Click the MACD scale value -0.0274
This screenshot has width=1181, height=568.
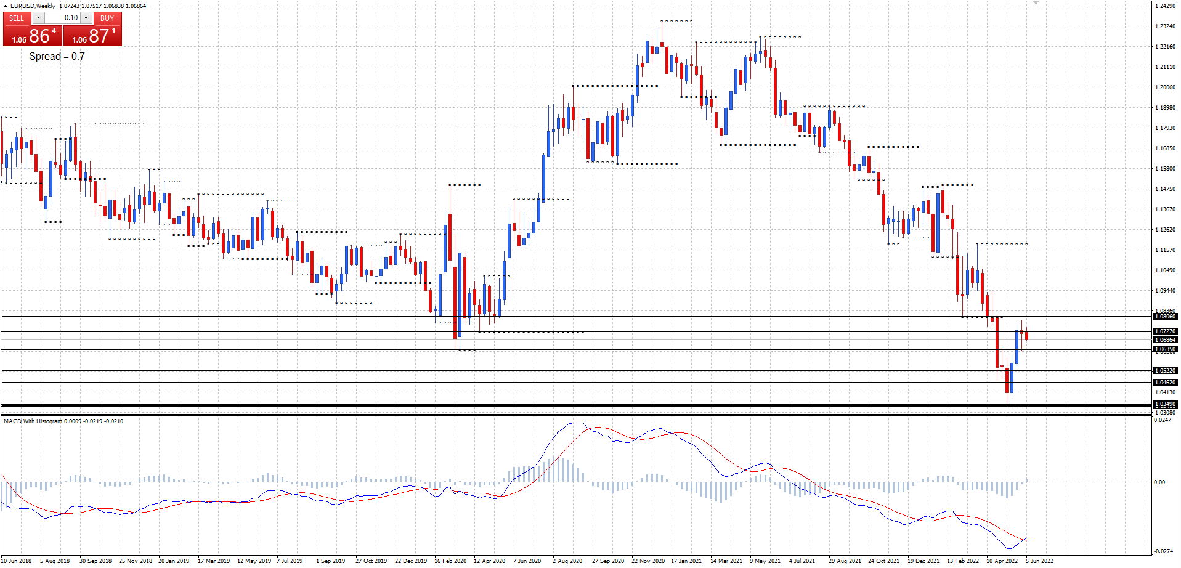click(1164, 551)
